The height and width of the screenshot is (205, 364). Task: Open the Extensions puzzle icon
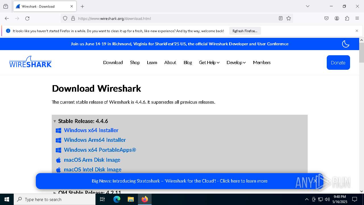tap(347, 19)
